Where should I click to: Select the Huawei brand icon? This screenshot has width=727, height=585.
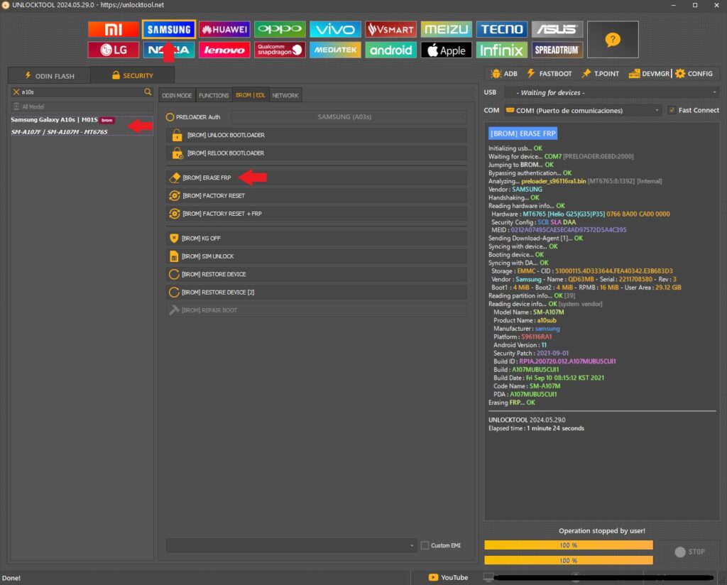[x=224, y=29]
